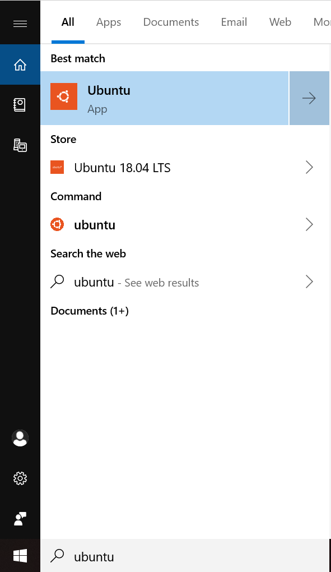Open the hamburger menu icon
The width and height of the screenshot is (331, 572).
click(x=20, y=24)
